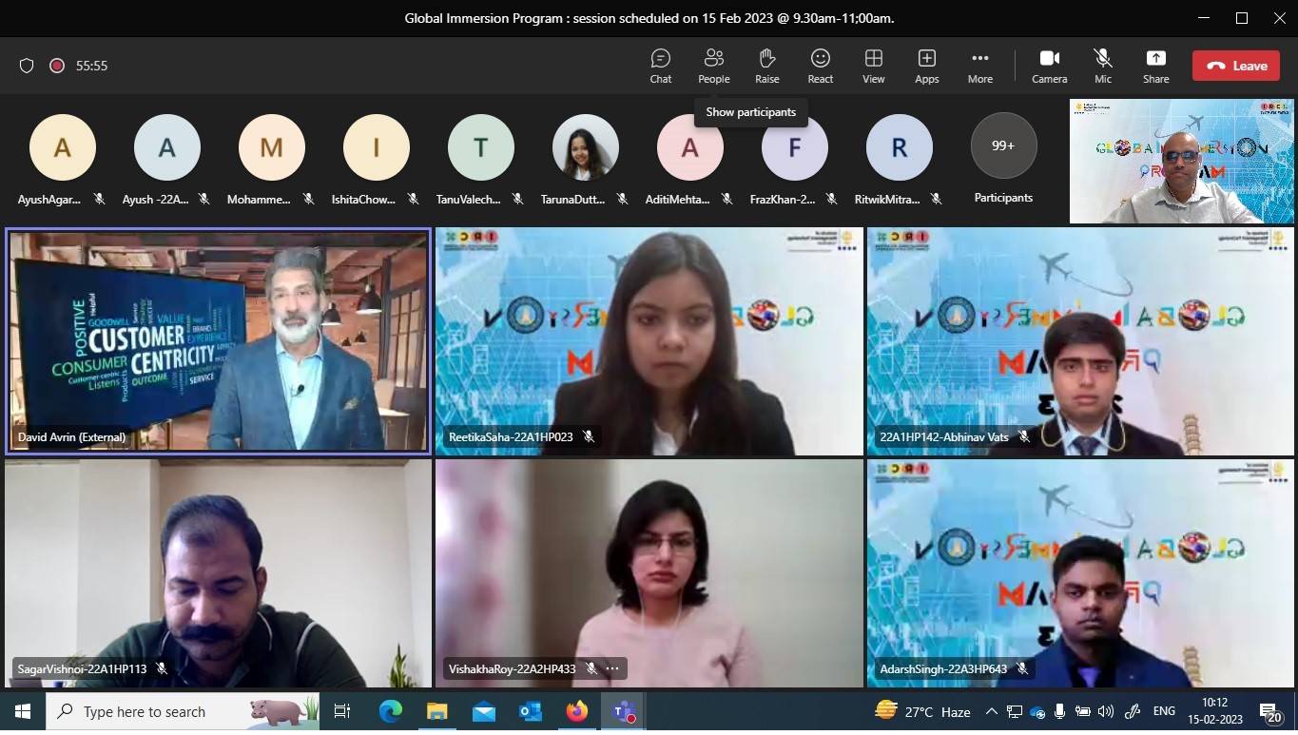The width and height of the screenshot is (1298, 735).
Task: Click the taskbar network icon
Action: (1015, 711)
